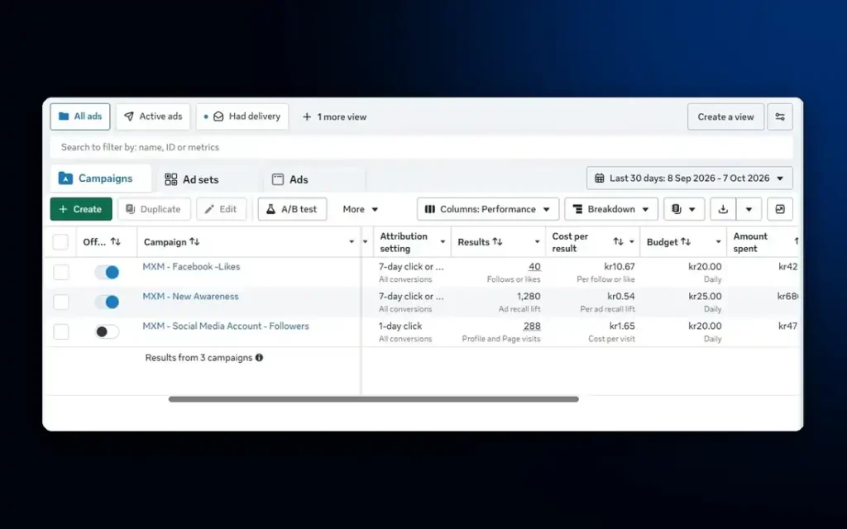The image size is (847, 529).
Task: Select the Ad sets tab
Action: pyautogui.click(x=208, y=179)
